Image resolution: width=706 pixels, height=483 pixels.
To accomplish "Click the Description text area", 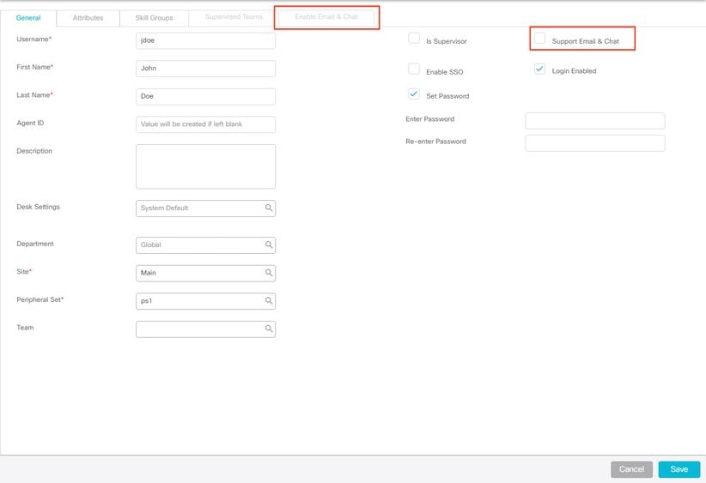I will tap(206, 166).
